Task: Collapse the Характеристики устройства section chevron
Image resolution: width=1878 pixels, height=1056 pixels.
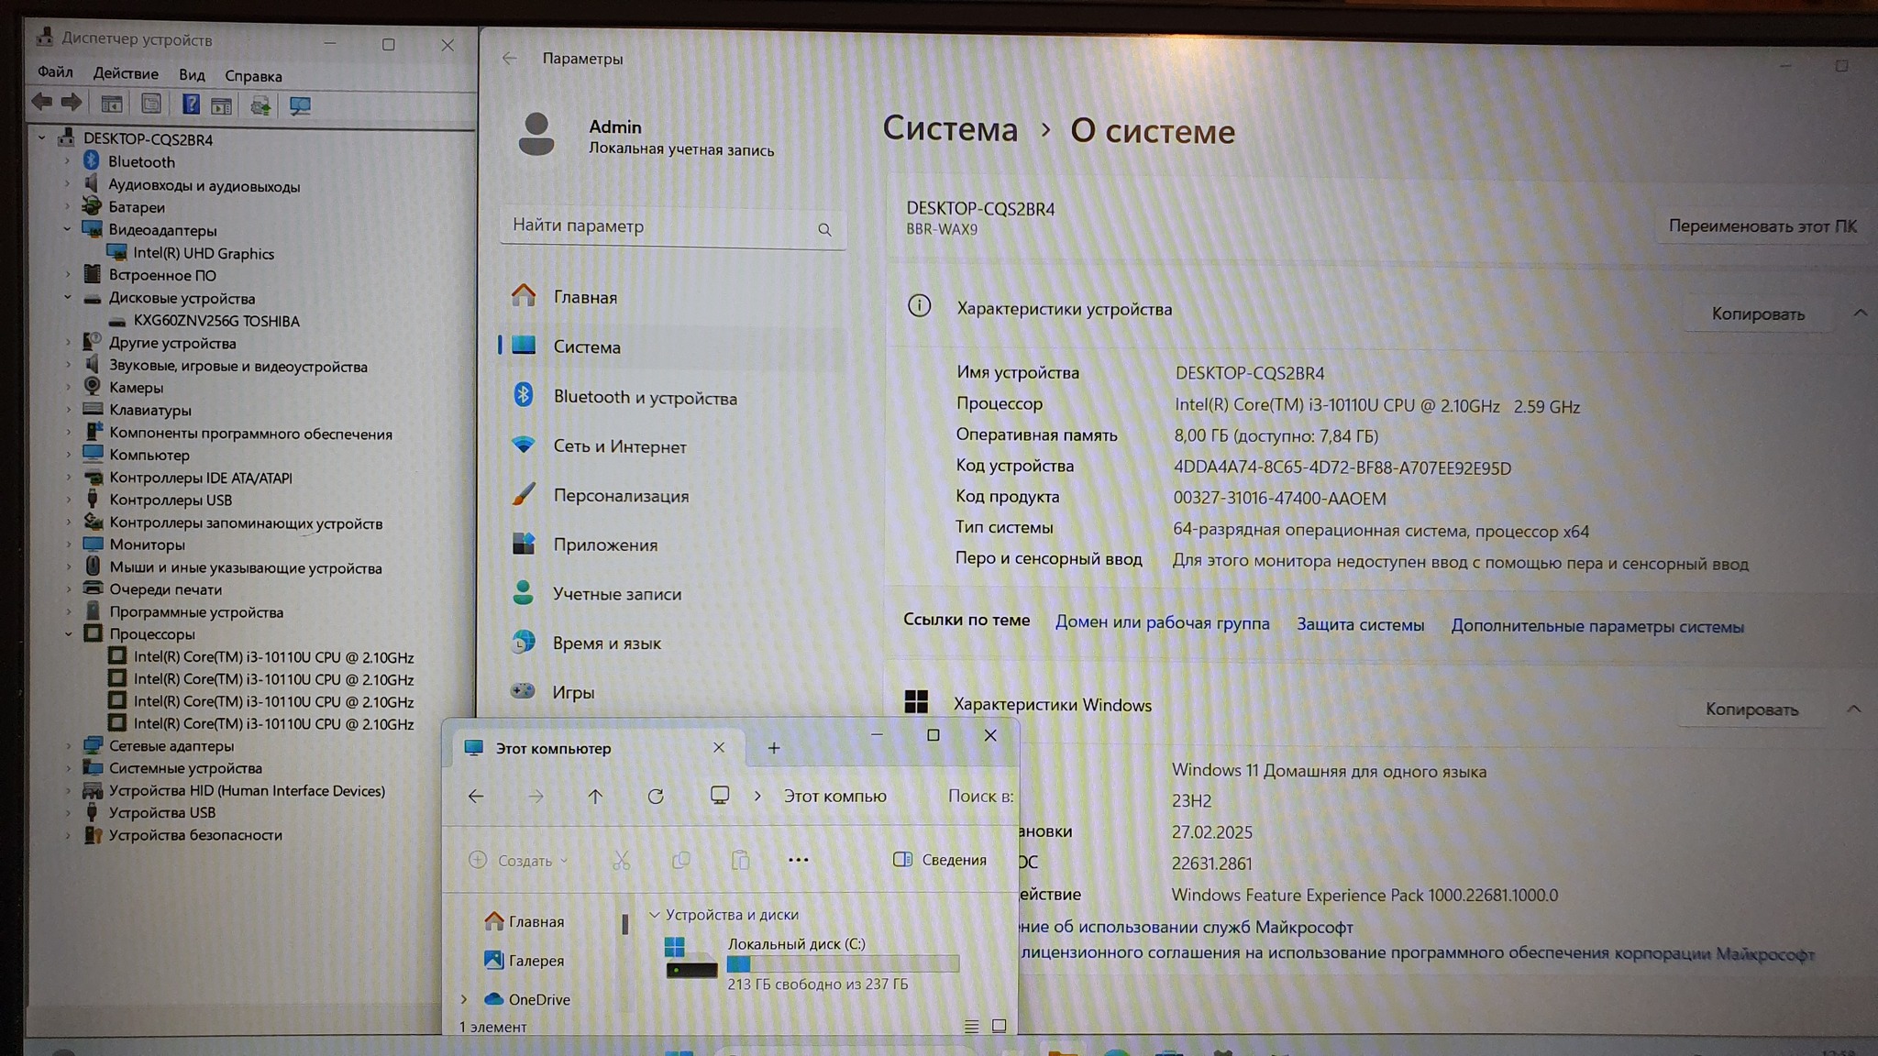Action: (1859, 313)
